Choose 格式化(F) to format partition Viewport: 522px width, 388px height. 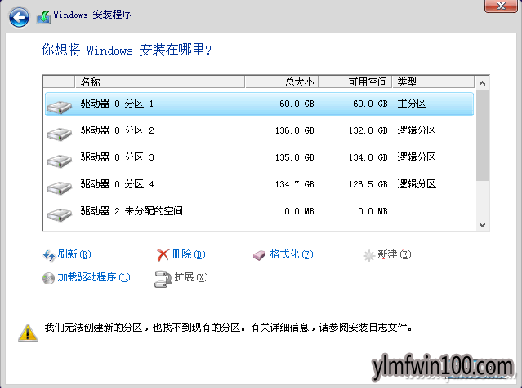pos(292,254)
